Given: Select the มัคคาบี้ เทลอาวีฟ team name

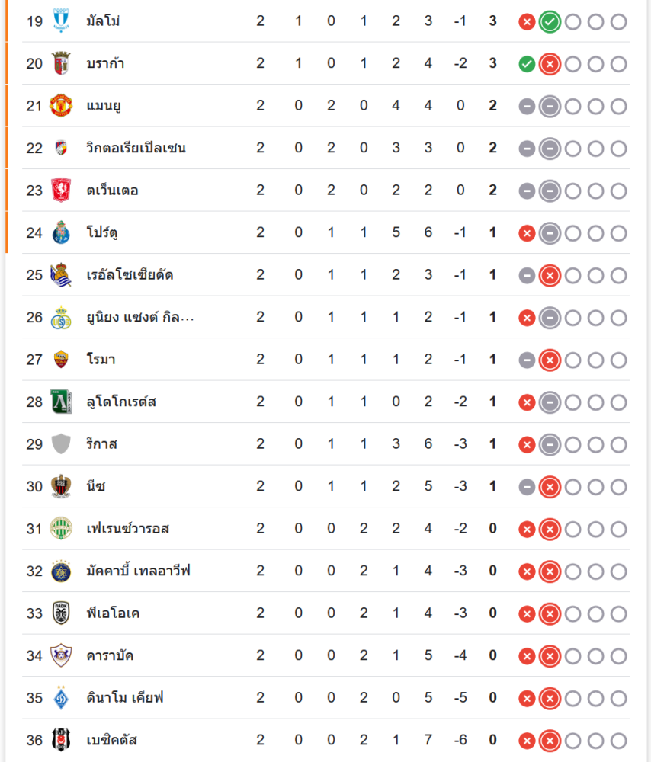Looking at the screenshot, I should click(138, 571).
